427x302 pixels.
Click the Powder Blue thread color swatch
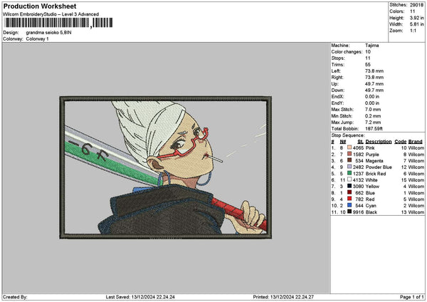[x=349, y=167]
